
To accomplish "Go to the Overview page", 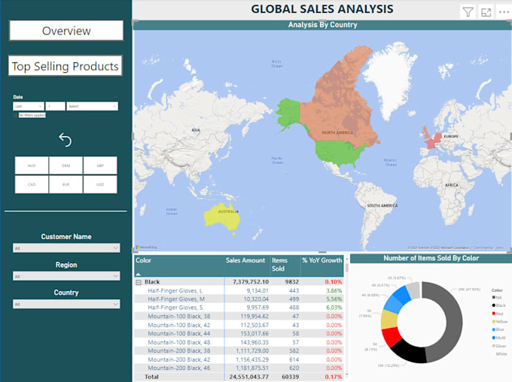I will pyautogui.click(x=66, y=31).
